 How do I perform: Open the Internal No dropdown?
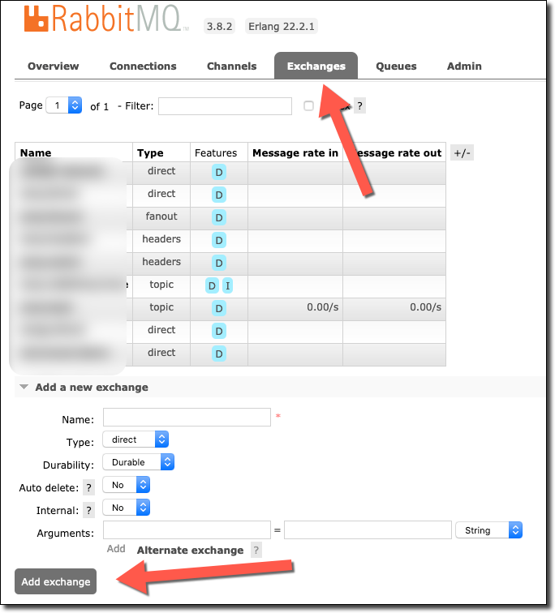pyautogui.click(x=126, y=508)
